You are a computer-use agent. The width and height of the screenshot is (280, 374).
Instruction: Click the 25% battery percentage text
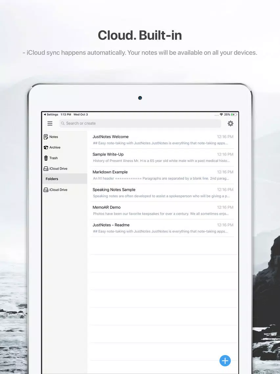[x=227, y=115]
